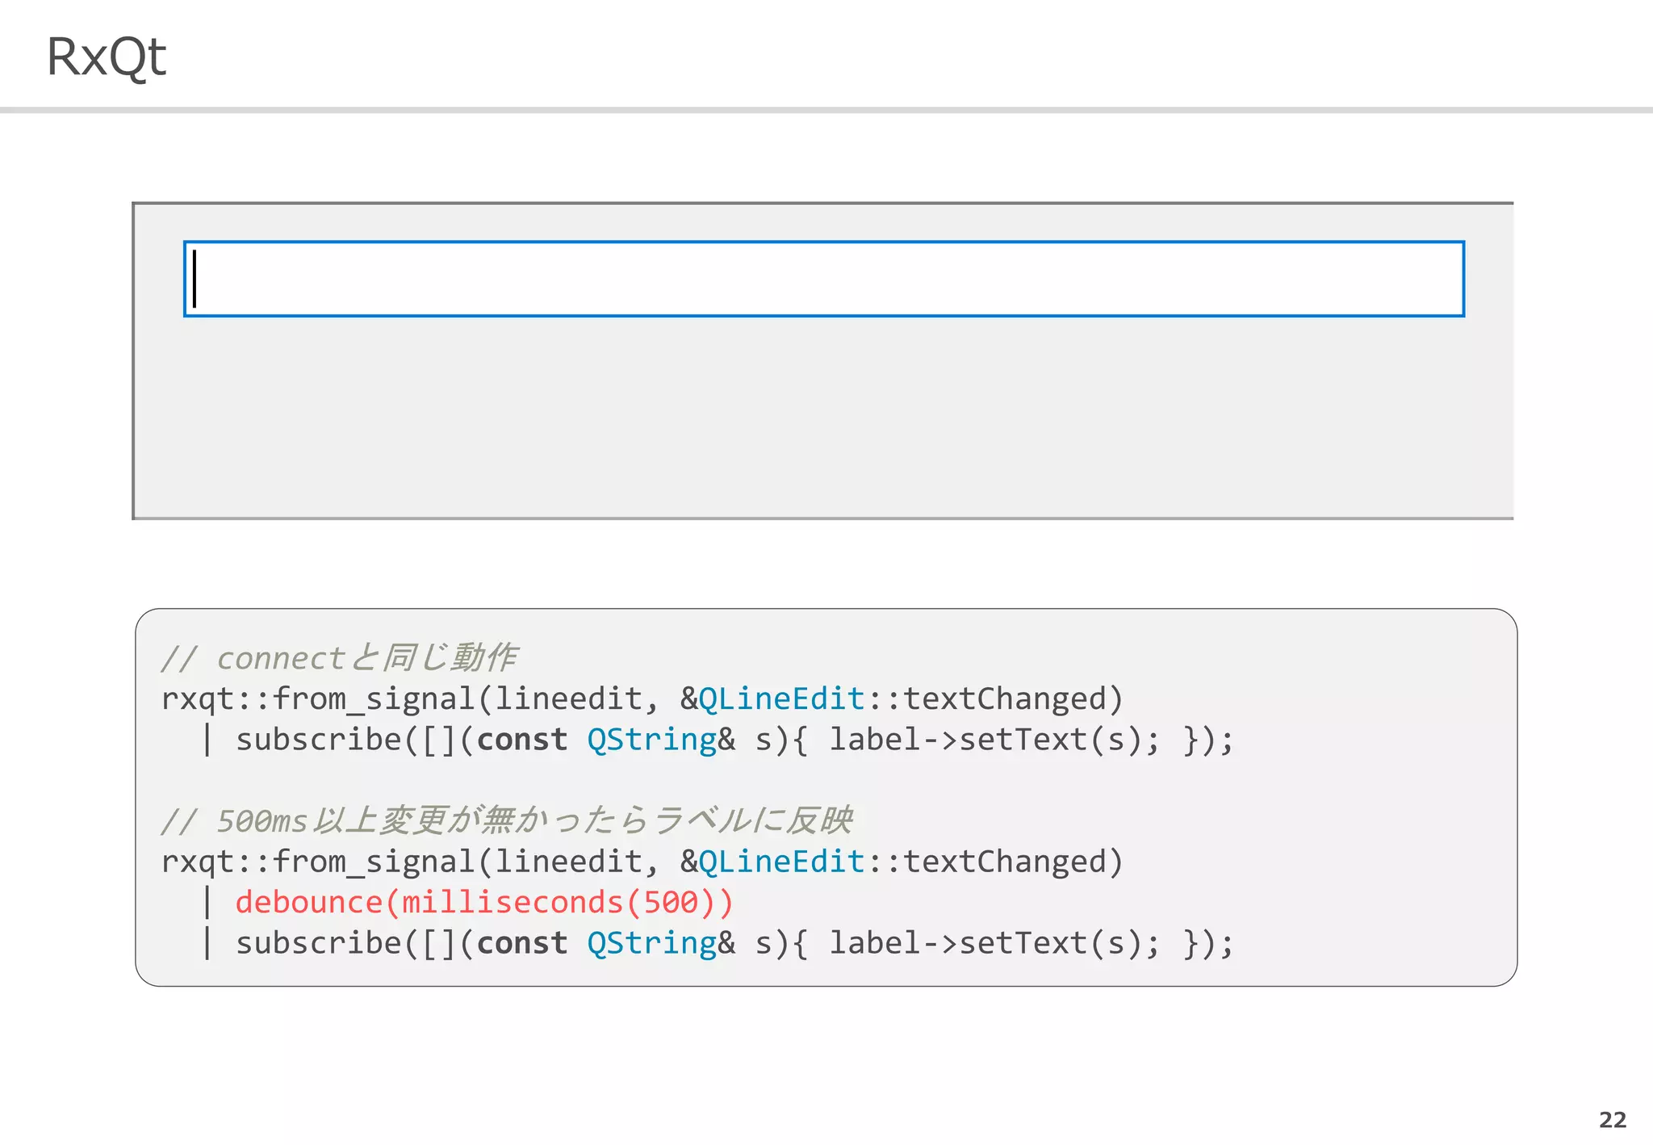Click textChanged in the first from_signal line
The width and height of the screenshot is (1653, 1145).
click(1003, 699)
